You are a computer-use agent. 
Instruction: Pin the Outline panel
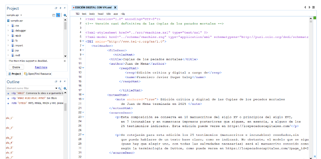pyautogui.click(x=60, y=82)
